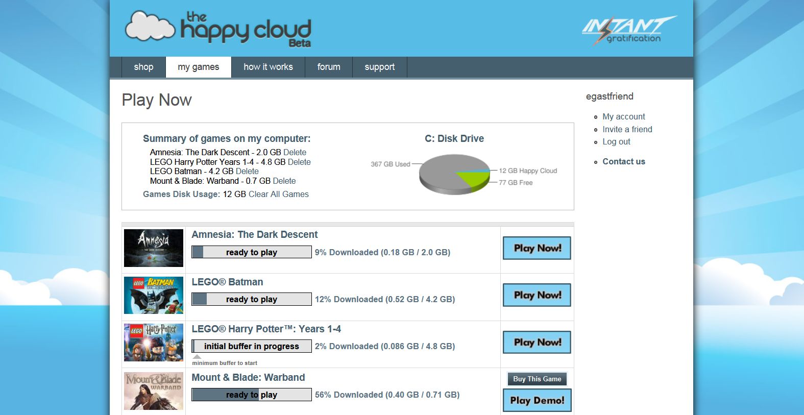Click the Play Now page heading
This screenshot has width=804, height=415.
tap(157, 100)
